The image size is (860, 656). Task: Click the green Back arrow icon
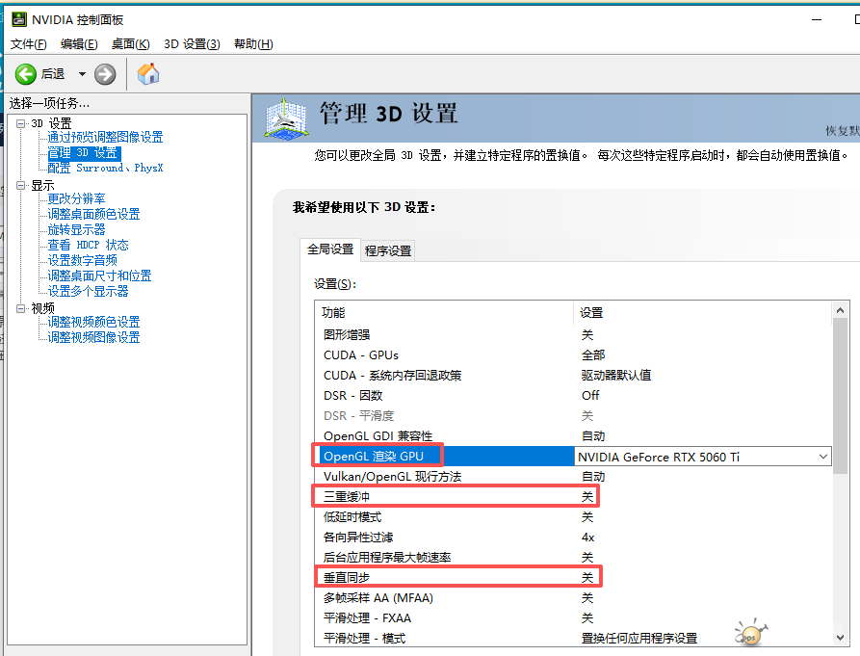pyautogui.click(x=26, y=74)
